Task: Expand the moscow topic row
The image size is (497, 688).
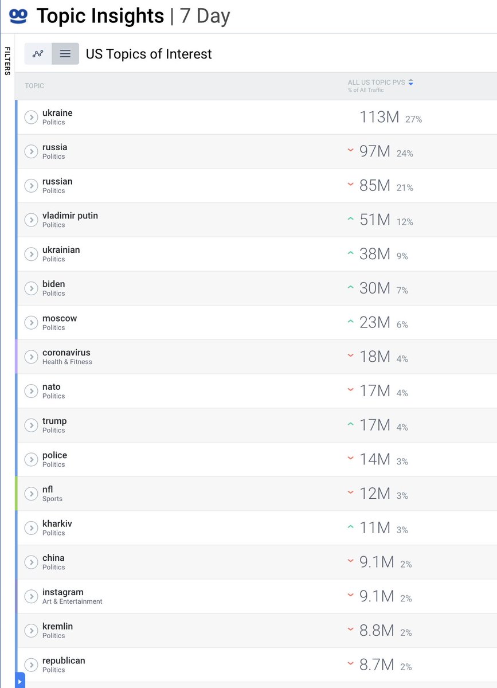Action: [x=31, y=322]
